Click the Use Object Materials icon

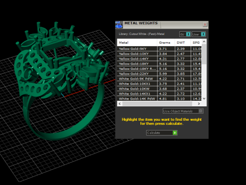point(201,111)
